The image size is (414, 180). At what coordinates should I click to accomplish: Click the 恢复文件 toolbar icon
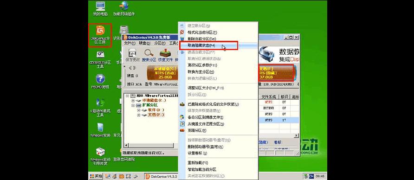(165, 55)
